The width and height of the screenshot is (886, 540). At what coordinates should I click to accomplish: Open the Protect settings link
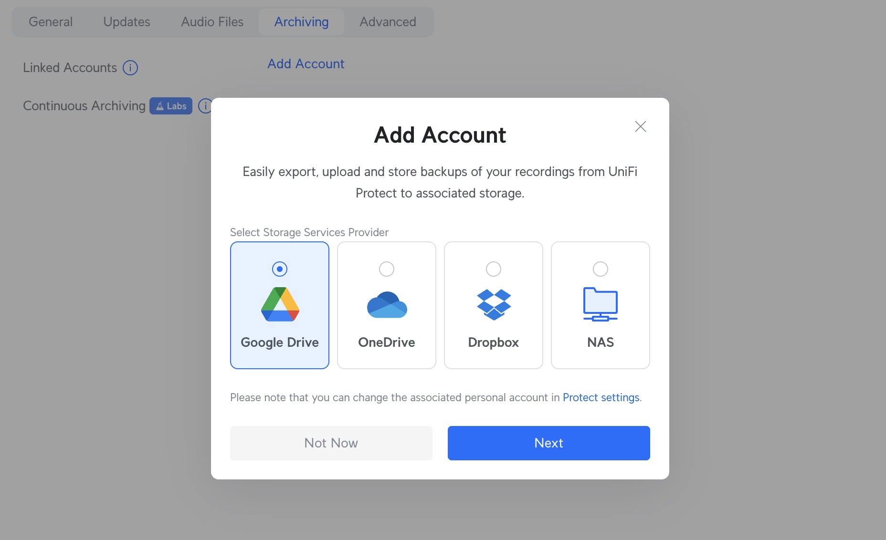(601, 397)
